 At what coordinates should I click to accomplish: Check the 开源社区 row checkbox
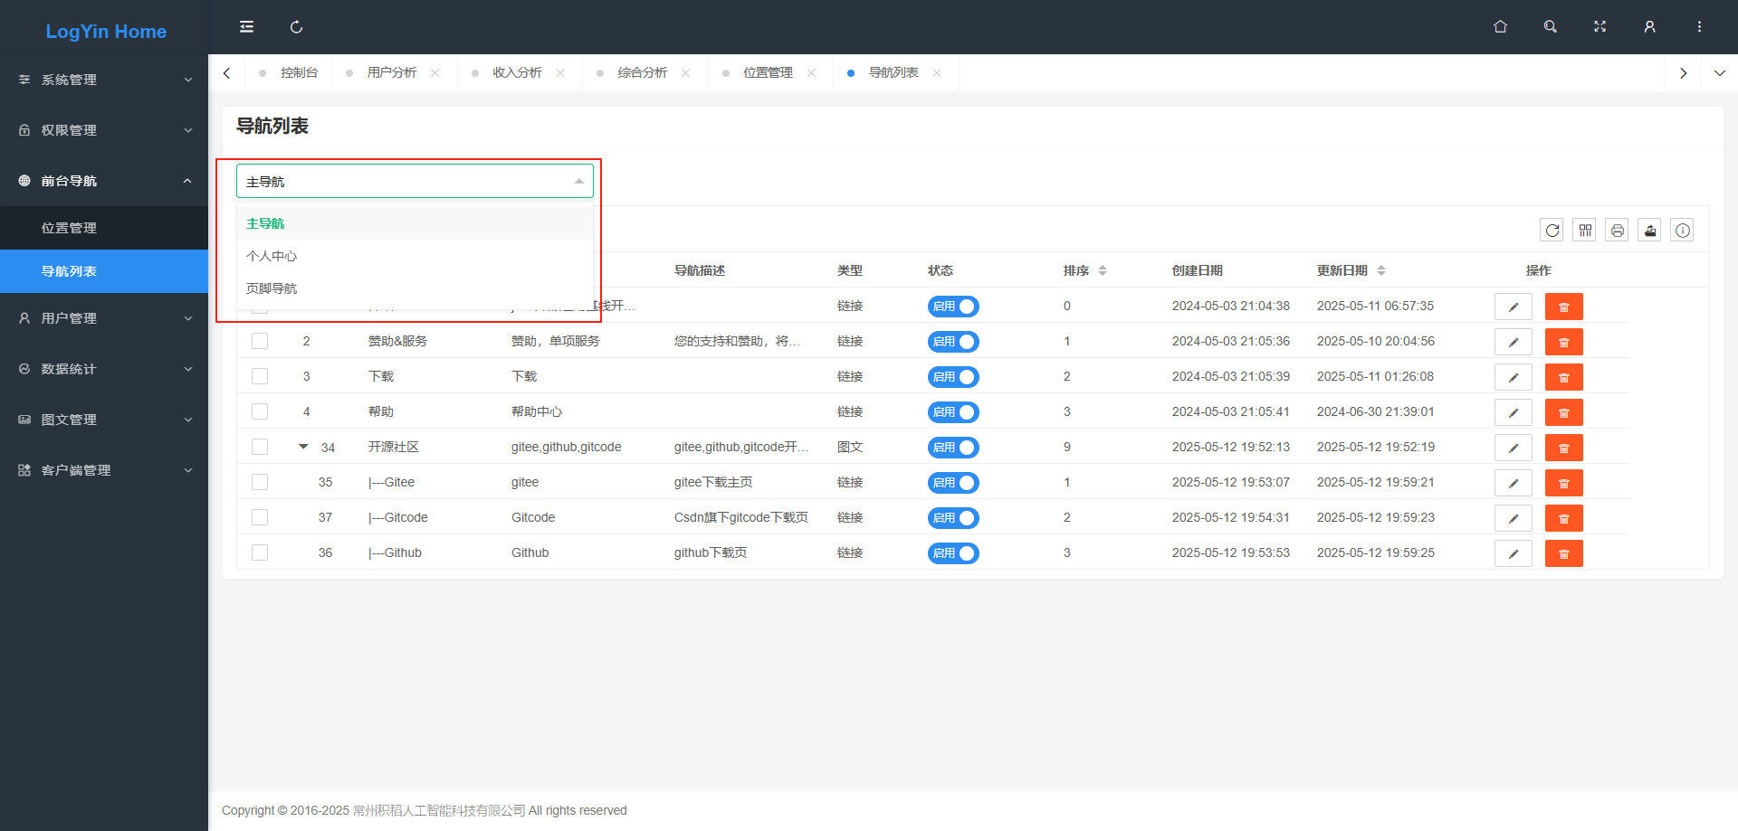[260, 447]
